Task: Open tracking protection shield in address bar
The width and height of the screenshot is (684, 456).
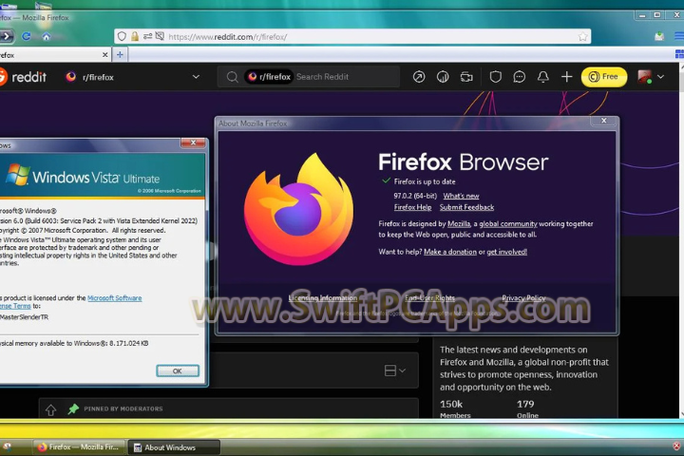Action: tap(122, 36)
